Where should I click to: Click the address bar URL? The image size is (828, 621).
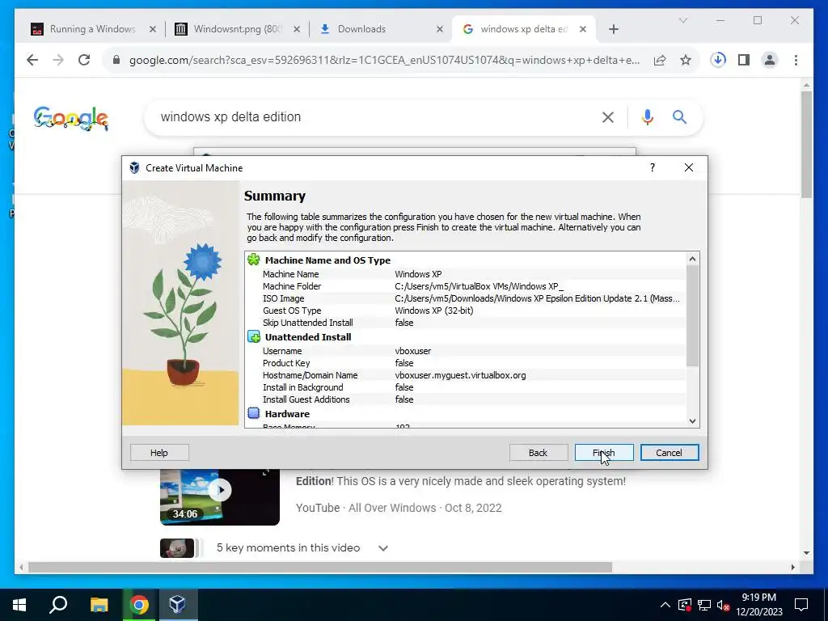[384, 60]
